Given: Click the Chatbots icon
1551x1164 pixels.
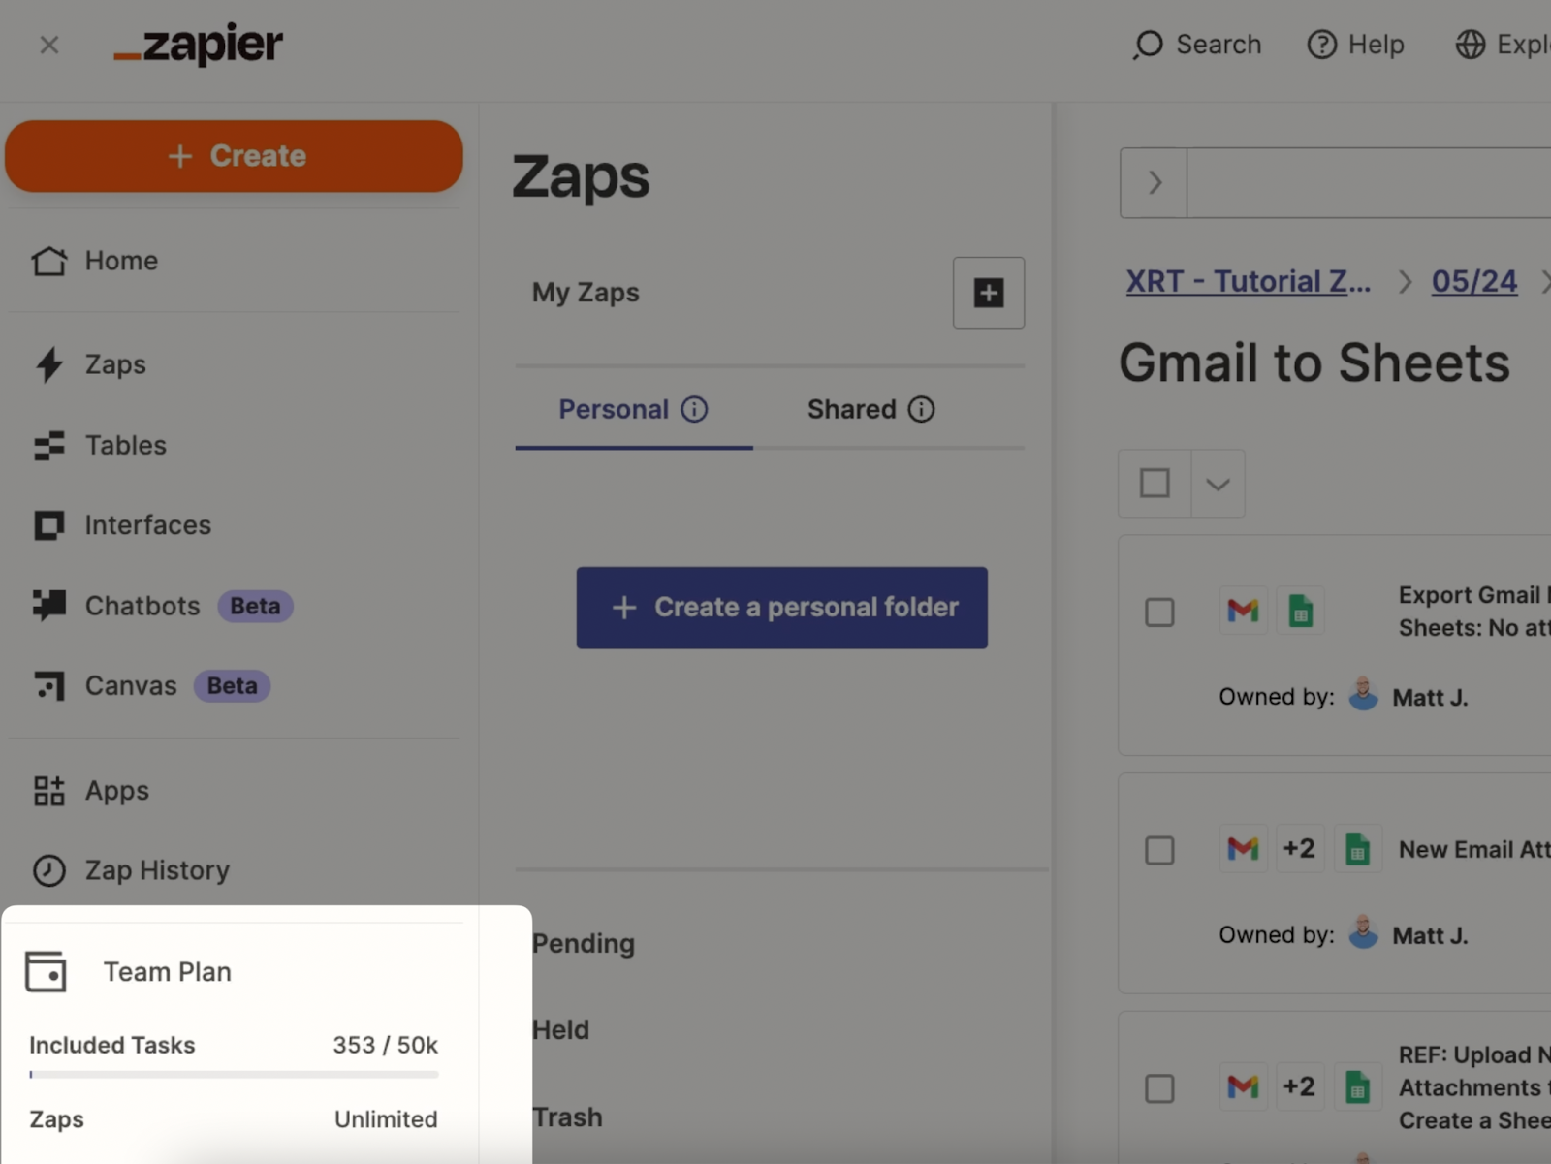Looking at the screenshot, I should pos(49,605).
